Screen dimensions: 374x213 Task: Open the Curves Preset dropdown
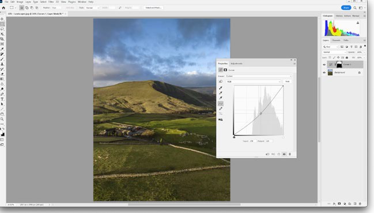click(259, 76)
